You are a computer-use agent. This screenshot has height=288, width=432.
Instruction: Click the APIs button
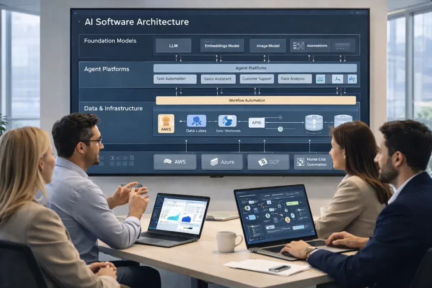click(x=257, y=123)
